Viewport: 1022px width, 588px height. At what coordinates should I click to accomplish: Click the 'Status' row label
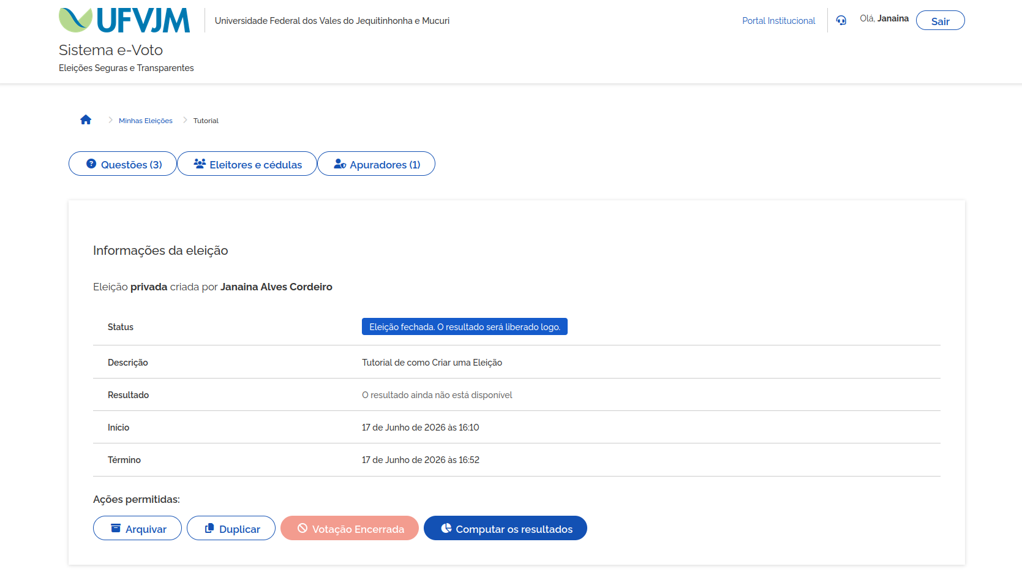[121, 327]
